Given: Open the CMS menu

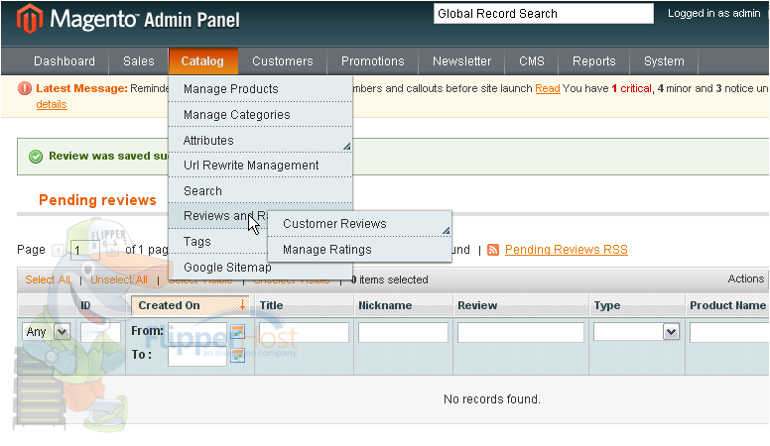Looking at the screenshot, I should (x=532, y=61).
